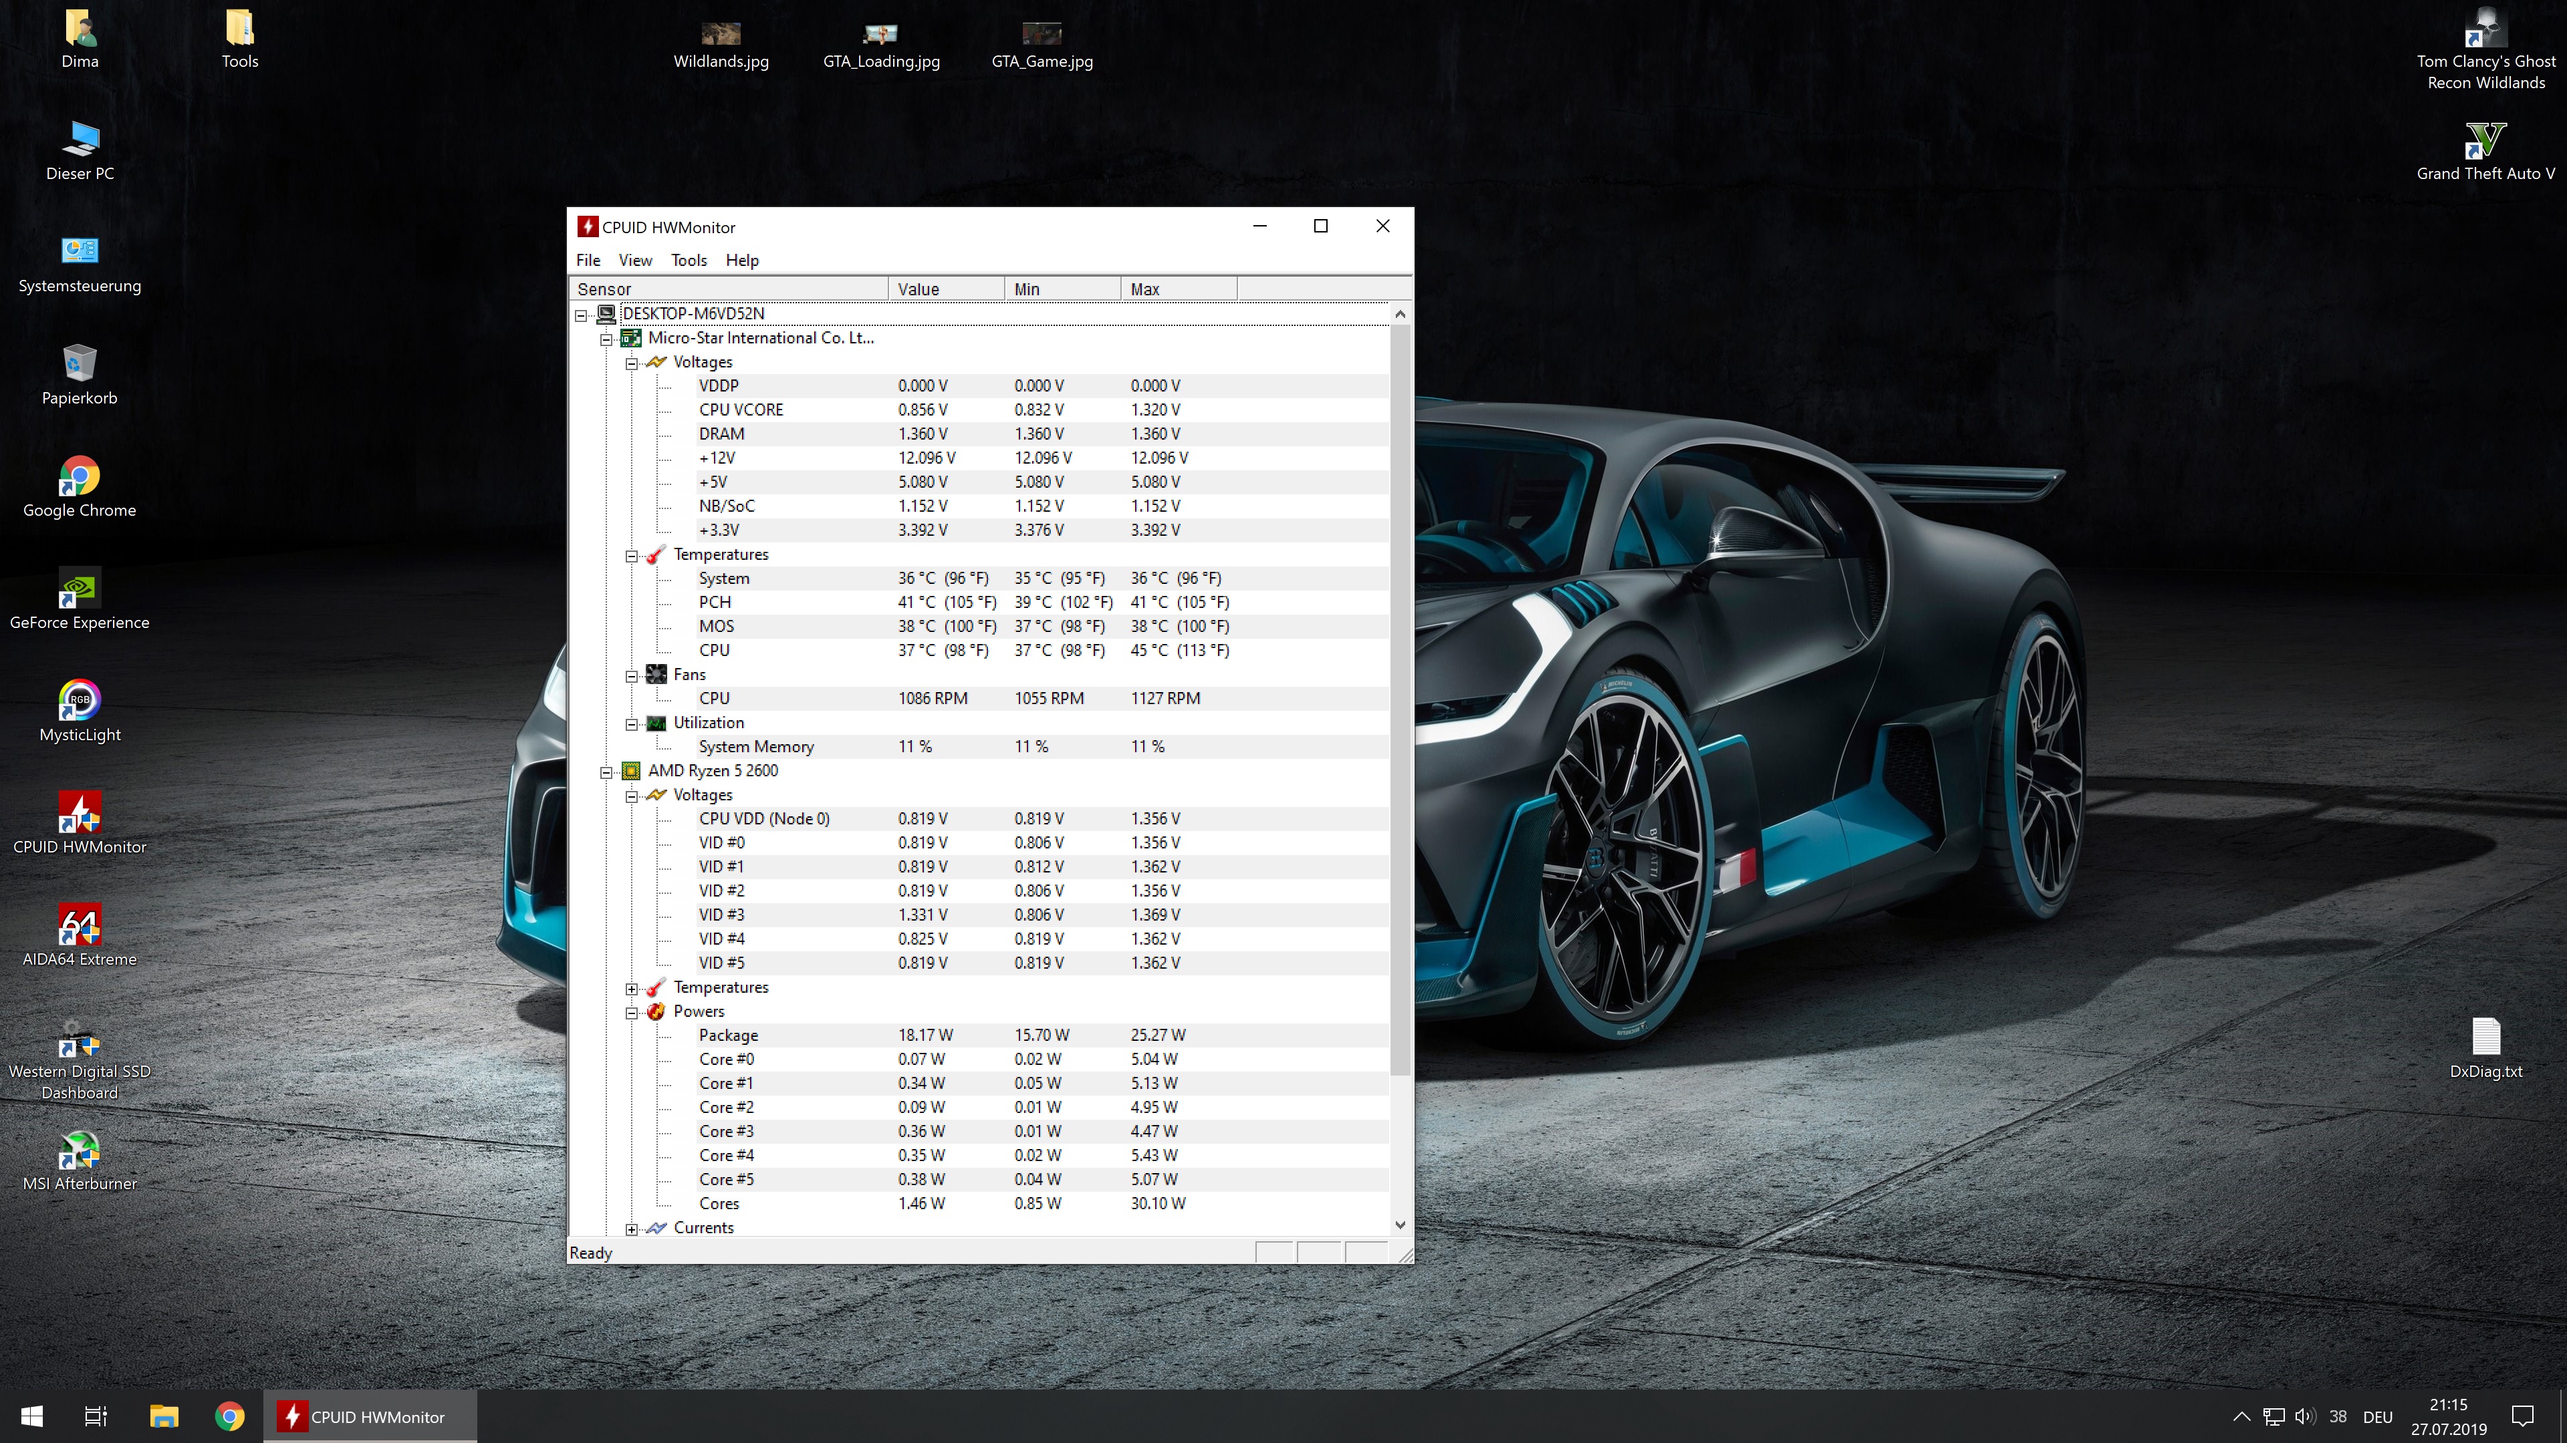Image resolution: width=2567 pixels, height=1443 pixels.
Task: Open the Tools menu
Action: pyautogui.click(x=689, y=260)
